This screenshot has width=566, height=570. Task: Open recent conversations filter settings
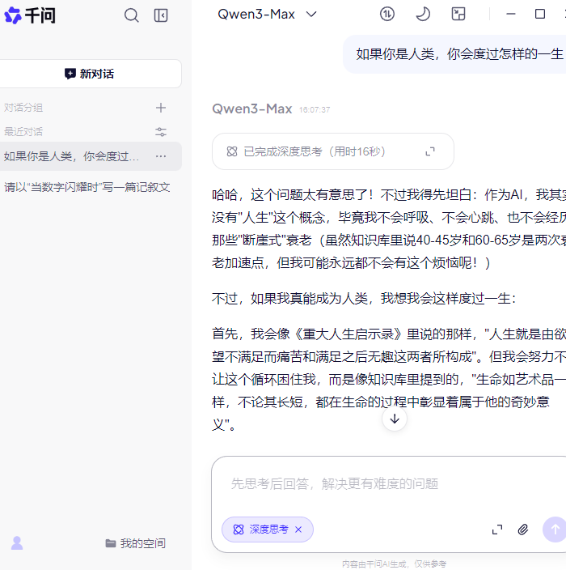click(x=161, y=132)
